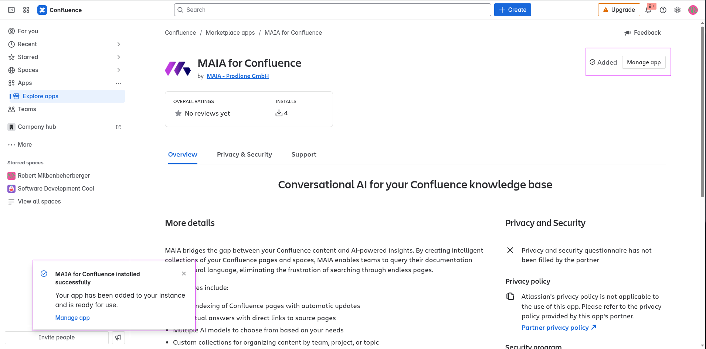Click MAIA for Confluence breadcrumb
The height and width of the screenshot is (349, 706).
(x=293, y=32)
